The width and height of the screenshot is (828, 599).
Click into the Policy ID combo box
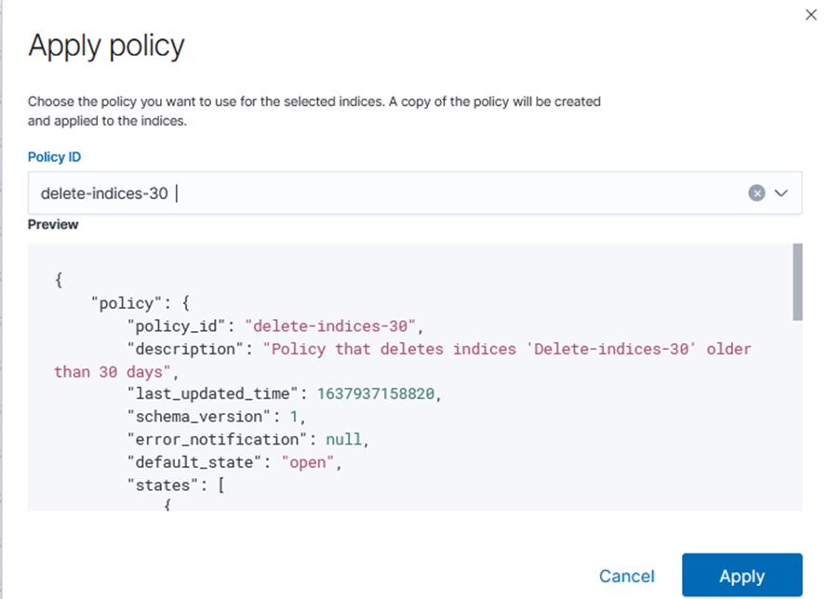tap(372, 193)
